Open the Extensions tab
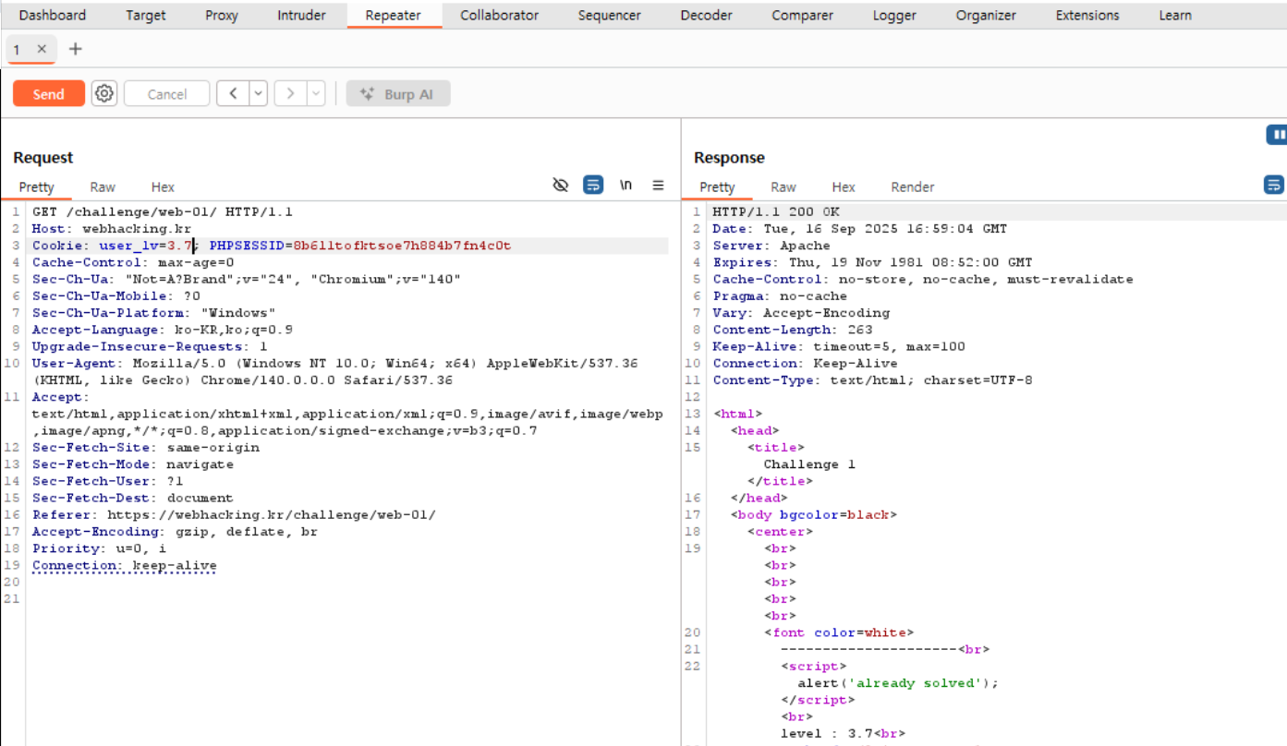This screenshot has width=1287, height=746. point(1087,15)
